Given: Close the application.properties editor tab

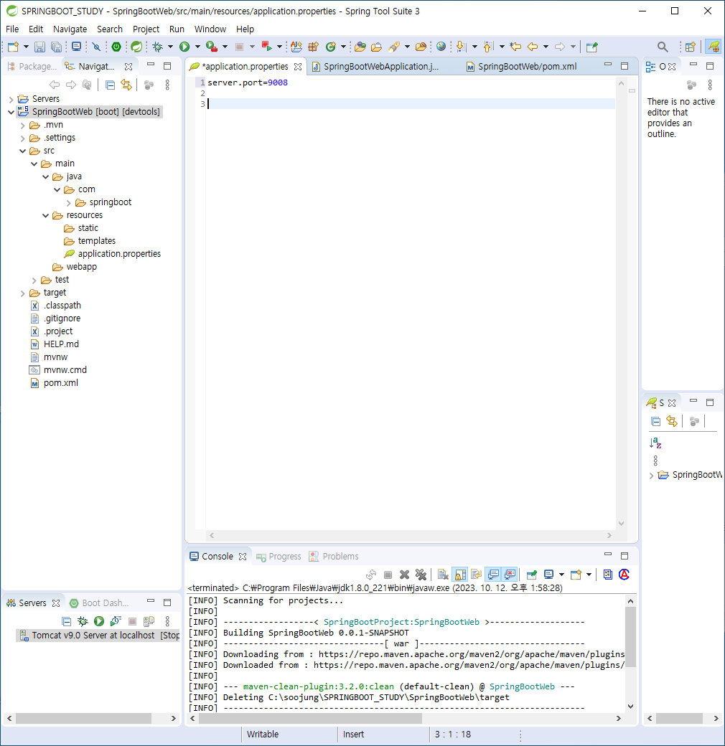Looking at the screenshot, I should [298, 67].
